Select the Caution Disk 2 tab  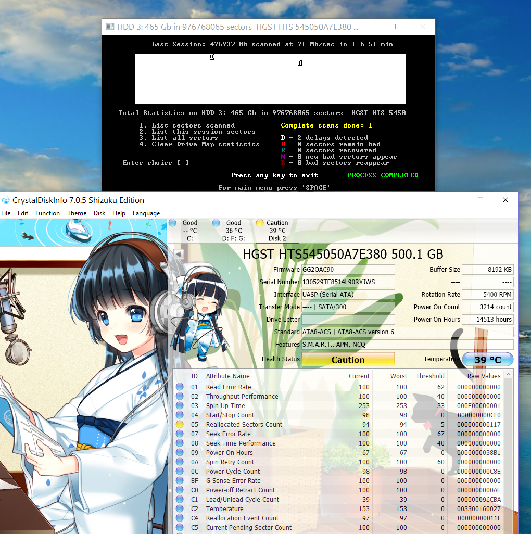coord(277,231)
